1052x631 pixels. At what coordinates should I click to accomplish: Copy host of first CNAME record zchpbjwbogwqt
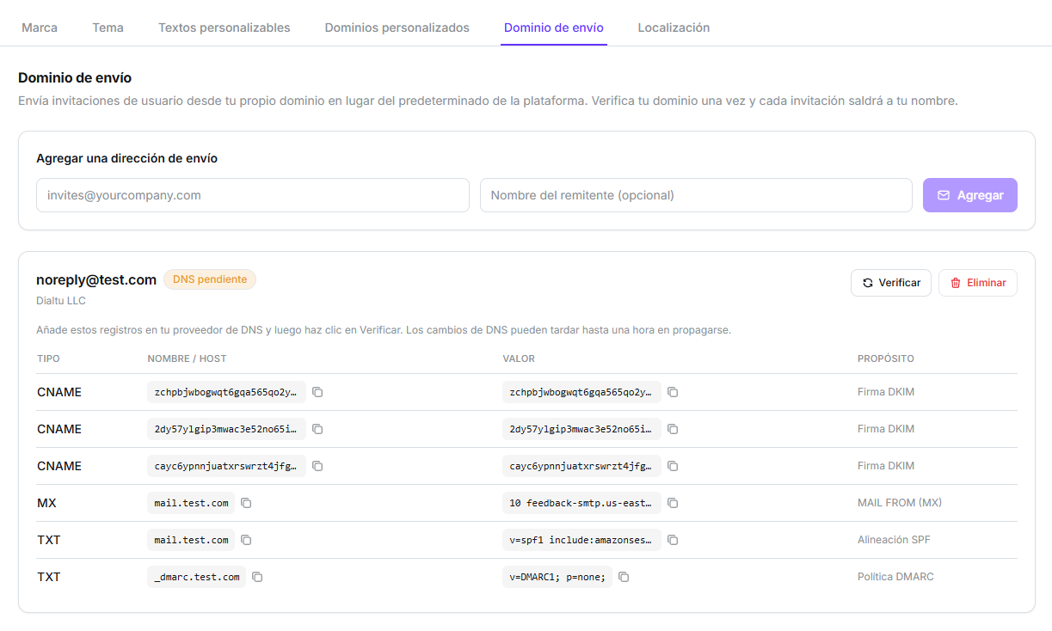[317, 392]
